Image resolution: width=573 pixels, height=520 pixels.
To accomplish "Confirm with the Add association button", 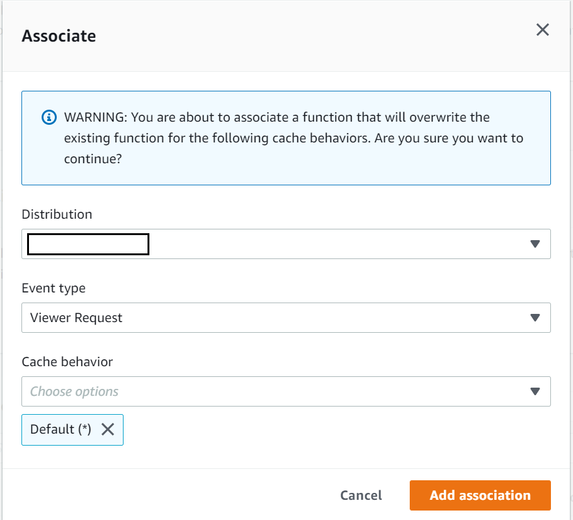I will (480, 495).
